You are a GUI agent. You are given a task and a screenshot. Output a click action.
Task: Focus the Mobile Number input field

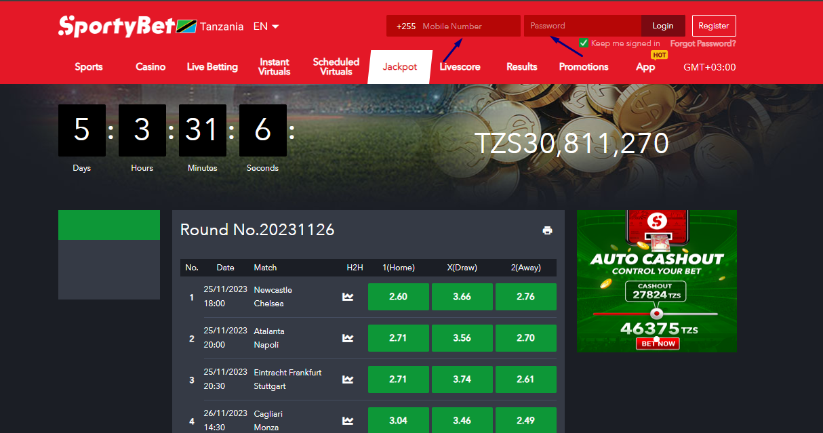[454, 26]
